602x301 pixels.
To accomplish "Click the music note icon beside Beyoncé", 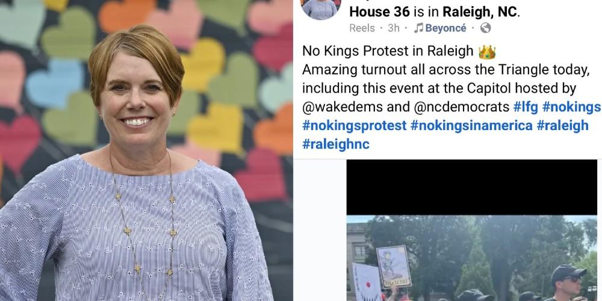I will coord(418,28).
